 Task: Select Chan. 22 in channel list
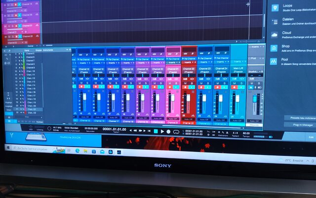coord(28,113)
